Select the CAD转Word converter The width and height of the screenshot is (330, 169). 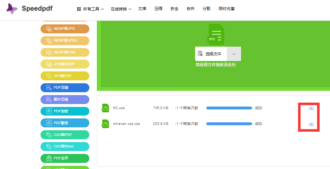[x=65, y=146]
